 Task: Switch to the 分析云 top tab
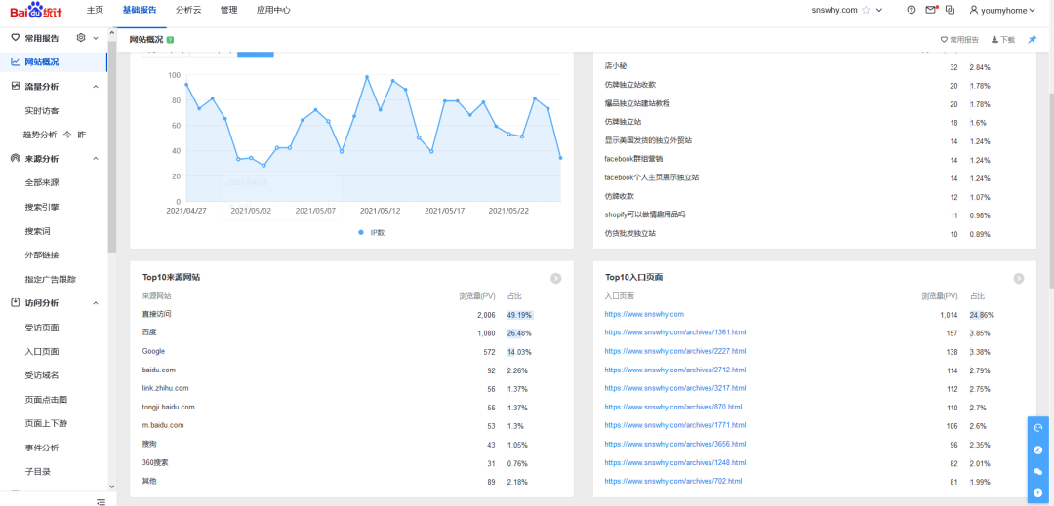pyautogui.click(x=189, y=10)
